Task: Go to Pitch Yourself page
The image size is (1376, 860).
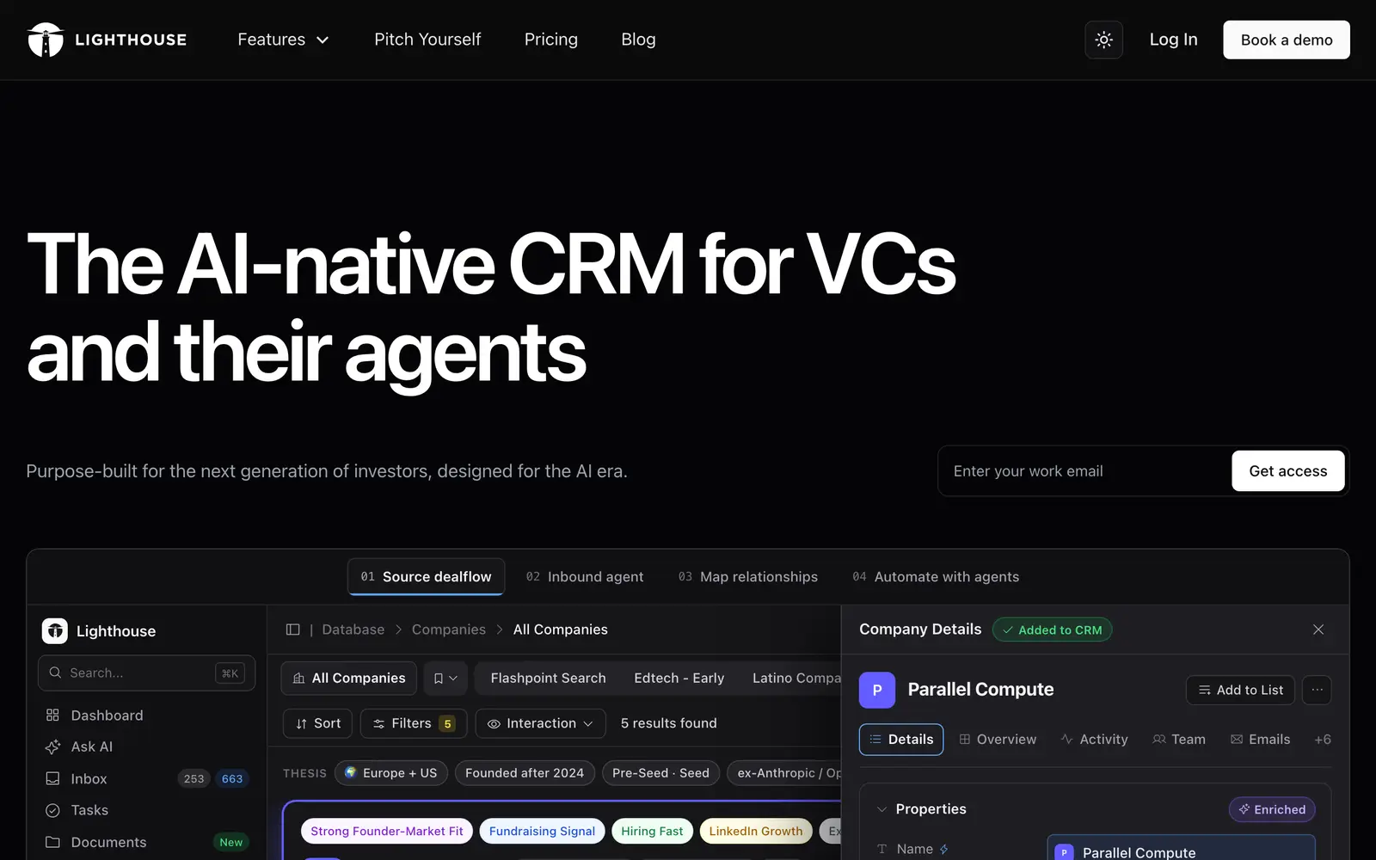Action: coord(427,40)
